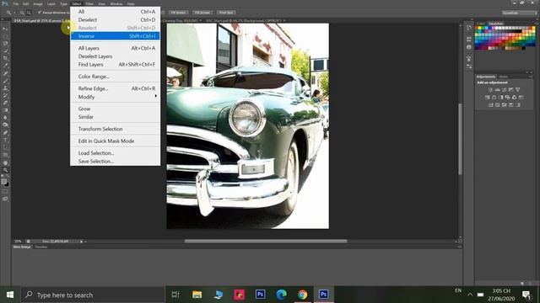Select the Blur tool
540x303 pixels.
[5, 118]
